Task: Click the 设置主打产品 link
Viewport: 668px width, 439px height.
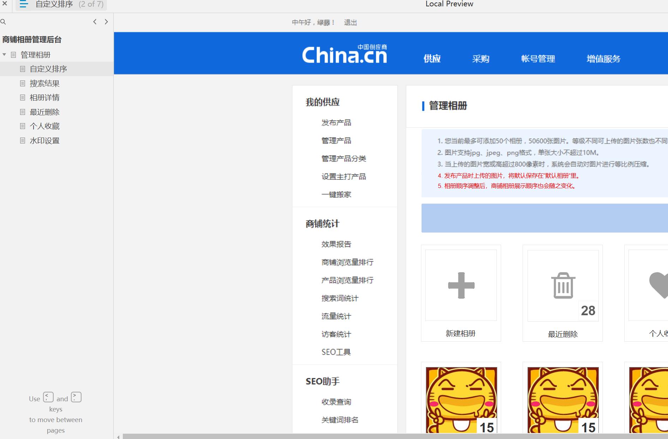Action: [x=344, y=177]
